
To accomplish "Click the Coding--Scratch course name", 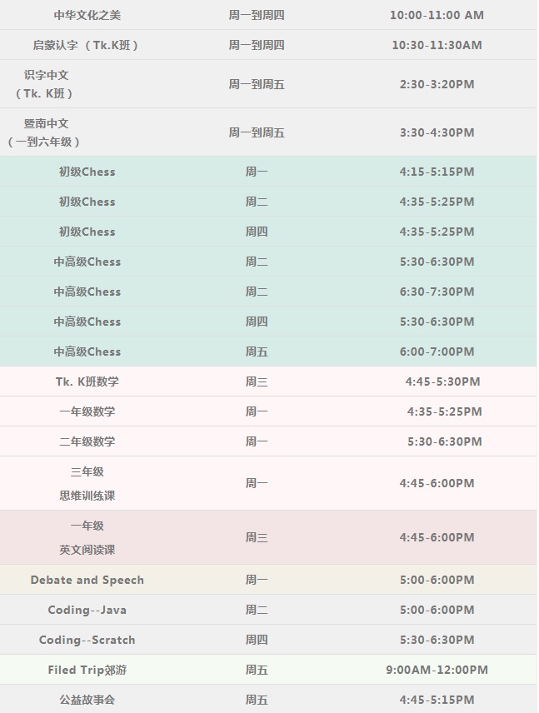I will tap(87, 640).
